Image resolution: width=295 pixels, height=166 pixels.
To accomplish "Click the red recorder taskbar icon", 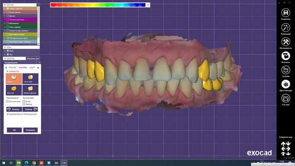I will point(41,163).
